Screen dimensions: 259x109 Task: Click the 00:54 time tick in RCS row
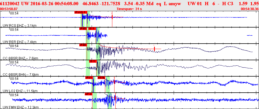(14, 13)
